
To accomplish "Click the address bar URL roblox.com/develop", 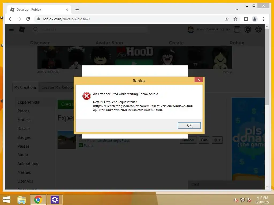I will (67, 19).
